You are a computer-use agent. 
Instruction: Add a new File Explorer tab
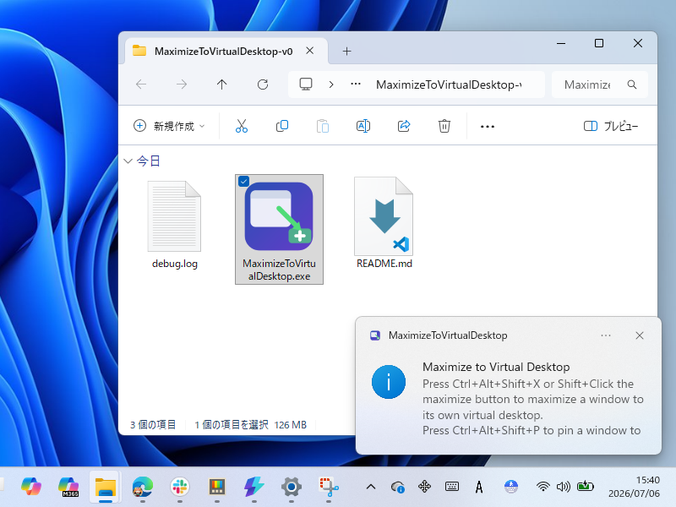[x=346, y=52]
